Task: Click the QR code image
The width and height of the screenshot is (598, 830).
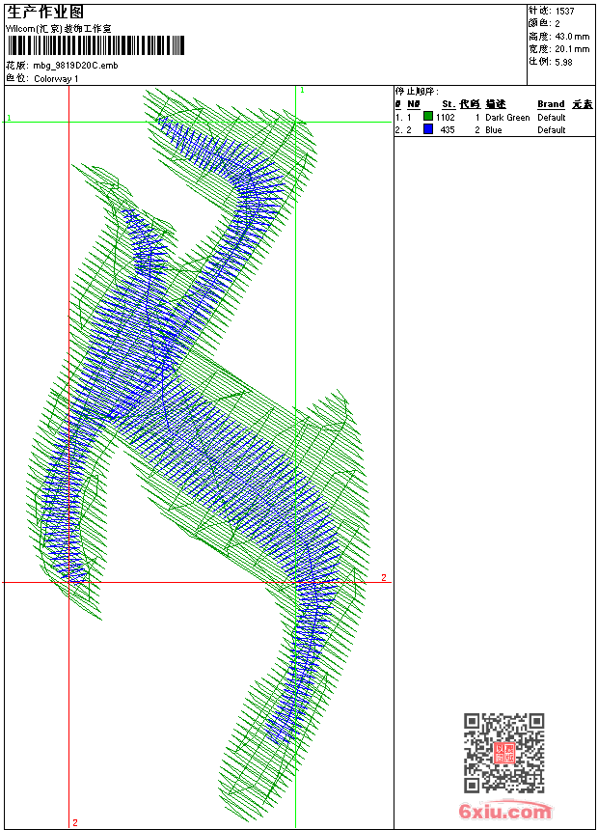Action: click(503, 753)
